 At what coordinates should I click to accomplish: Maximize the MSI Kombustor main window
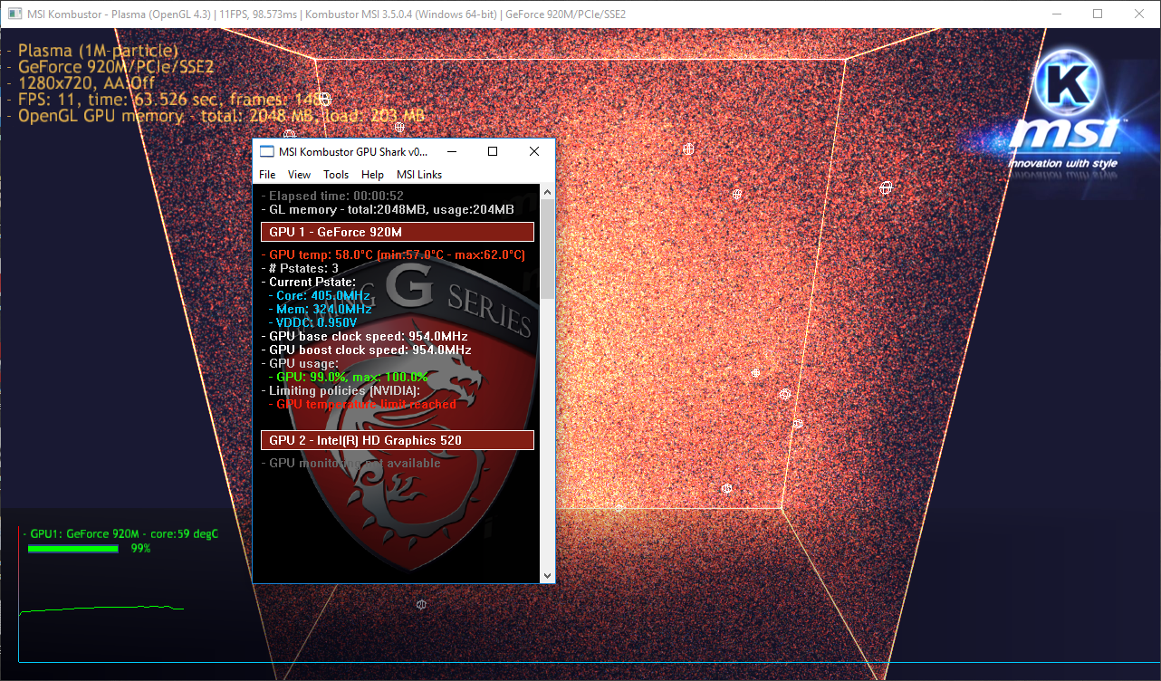[1098, 14]
